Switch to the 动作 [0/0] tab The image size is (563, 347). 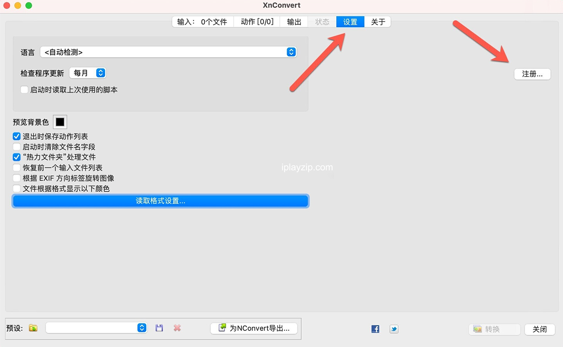(x=257, y=22)
